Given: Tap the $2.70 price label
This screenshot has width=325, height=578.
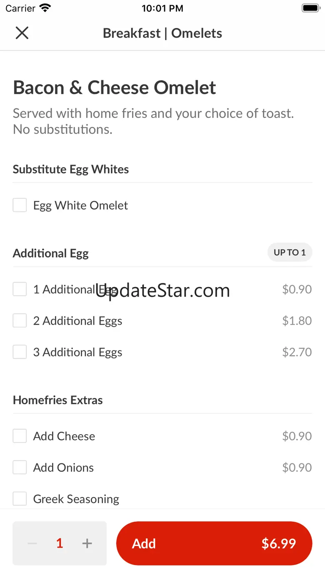Looking at the screenshot, I should point(297,352).
